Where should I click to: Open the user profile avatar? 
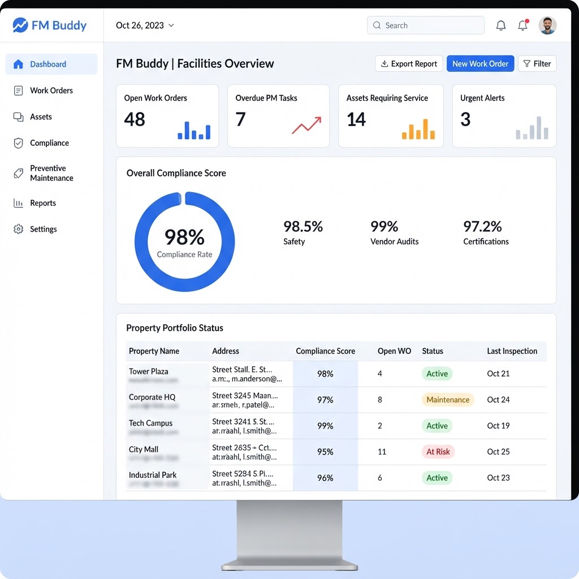coord(547,25)
